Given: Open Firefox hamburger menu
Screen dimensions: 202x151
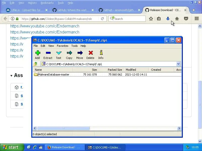Looking at the screenshot, I should (197, 19).
